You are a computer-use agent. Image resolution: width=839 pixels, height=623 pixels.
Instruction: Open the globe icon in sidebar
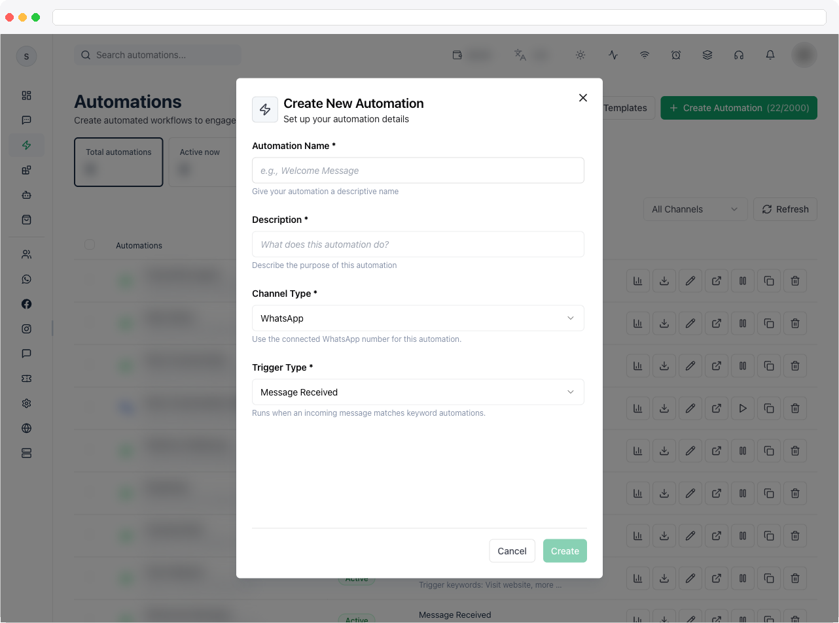26,428
